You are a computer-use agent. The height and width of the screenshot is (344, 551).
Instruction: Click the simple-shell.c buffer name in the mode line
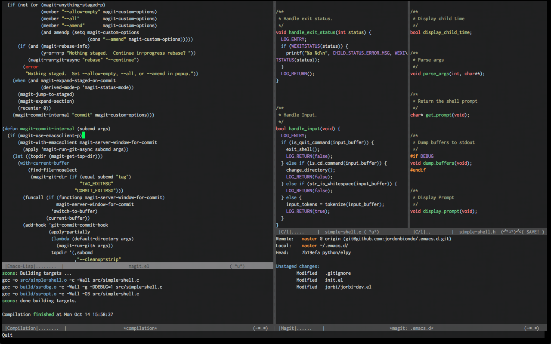[x=343, y=232]
